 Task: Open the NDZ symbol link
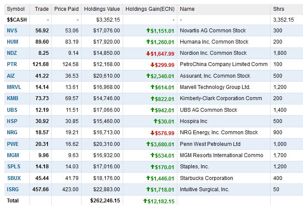(12, 53)
